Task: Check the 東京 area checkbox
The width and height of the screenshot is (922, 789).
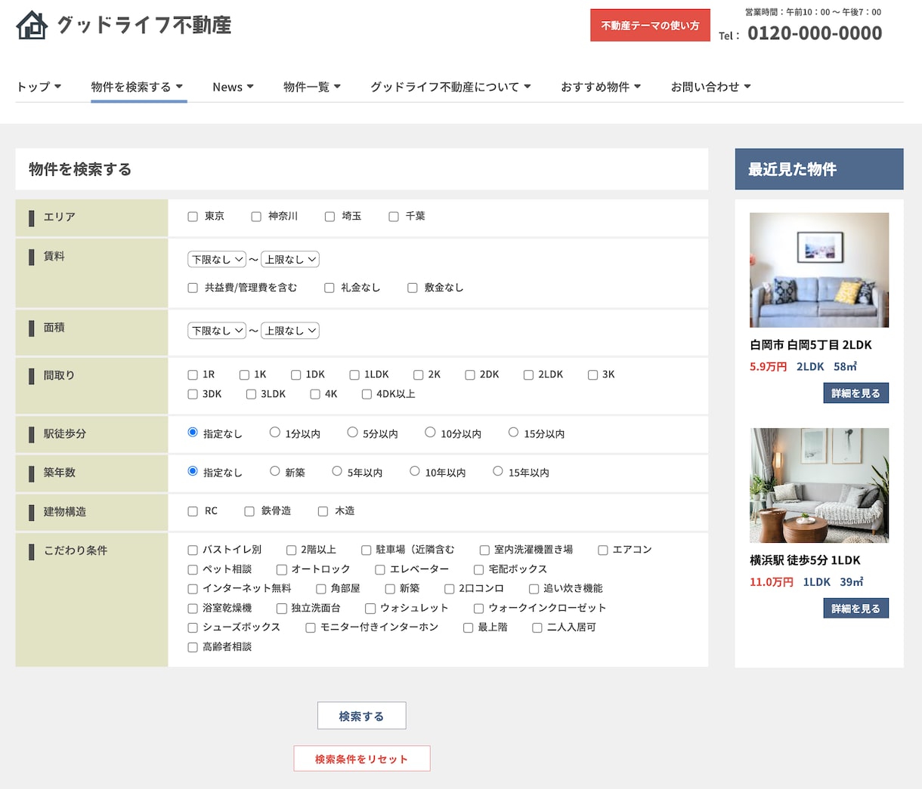Action: 193,217
